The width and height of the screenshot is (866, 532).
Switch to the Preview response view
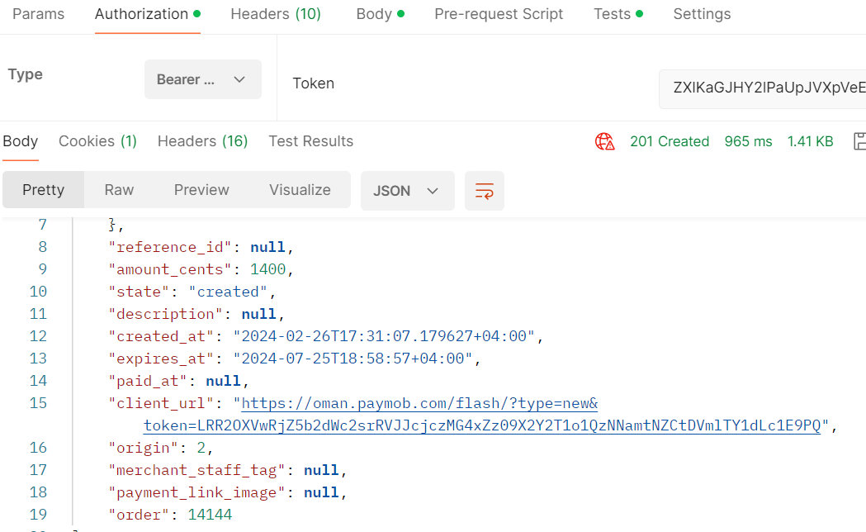coord(201,190)
